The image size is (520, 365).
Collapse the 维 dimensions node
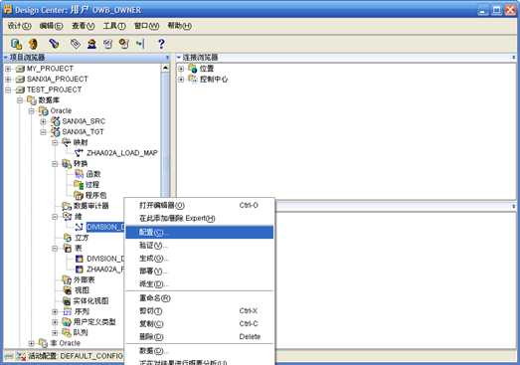pos(55,217)
